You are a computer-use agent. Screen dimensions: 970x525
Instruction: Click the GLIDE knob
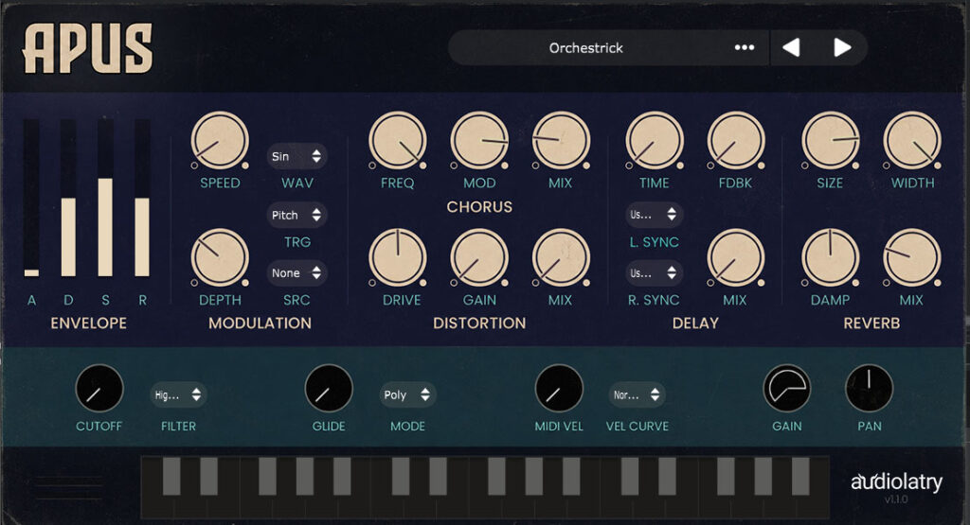point(329,389)
